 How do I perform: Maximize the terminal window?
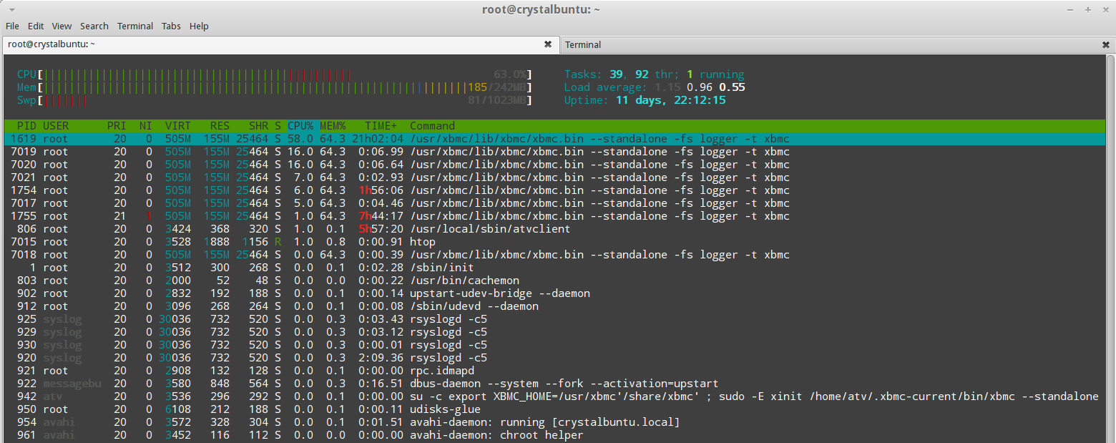1087,10
